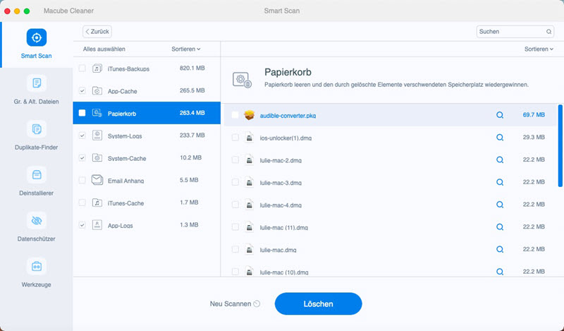
Task: Reveal audible-converter.pkg with its magnifier icon
Action: [x=500, y=115]
